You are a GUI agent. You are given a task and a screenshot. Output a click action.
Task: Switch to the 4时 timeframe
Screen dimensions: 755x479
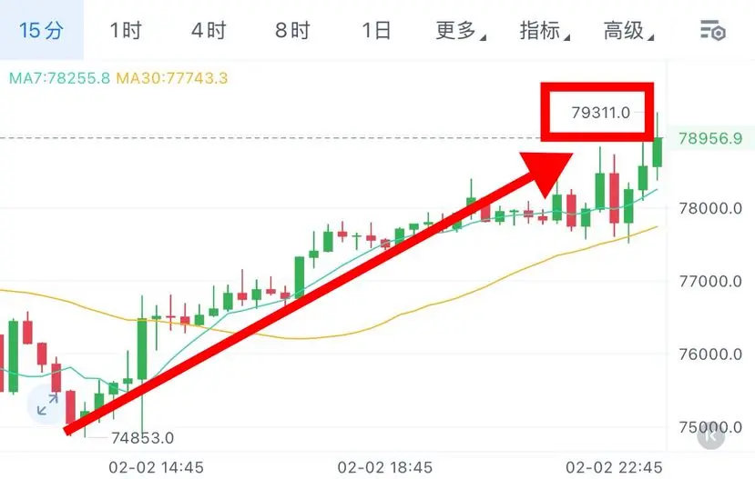(x=209, y=31)
